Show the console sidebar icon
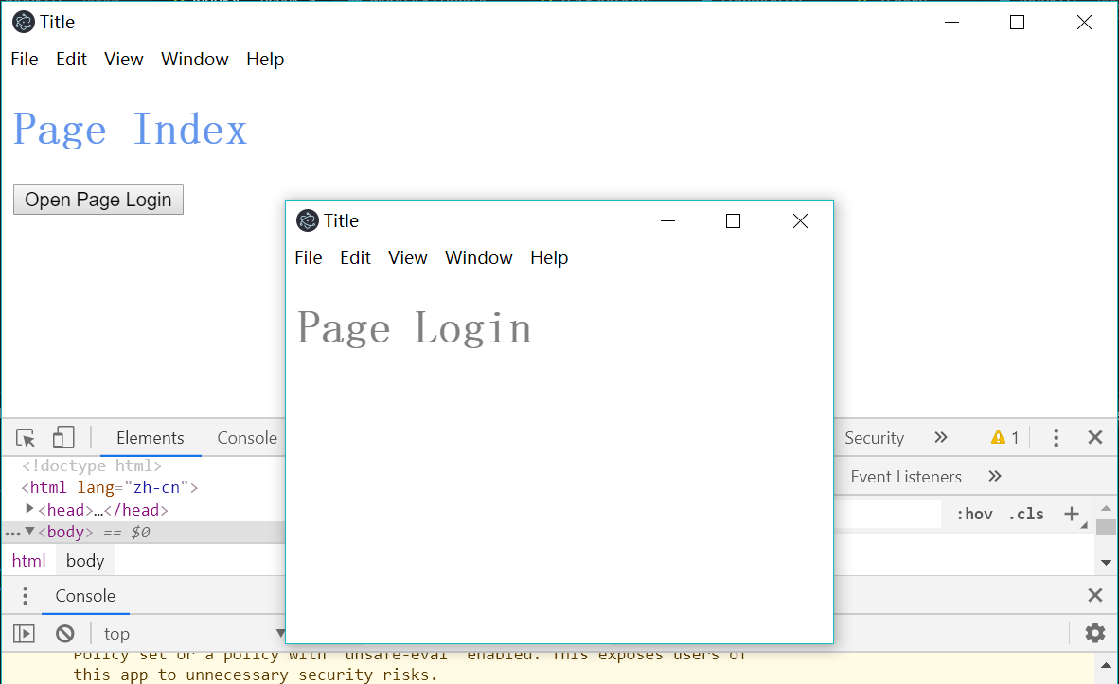The height and width of the screenshot is (684, 1119). point(24,633)
